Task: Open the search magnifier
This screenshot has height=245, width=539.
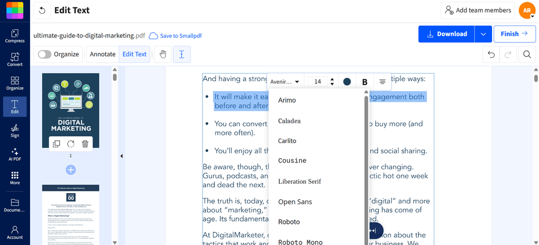Action: click(527, 55)
